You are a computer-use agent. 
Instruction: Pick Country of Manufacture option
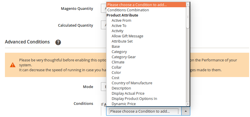point(132,83)
